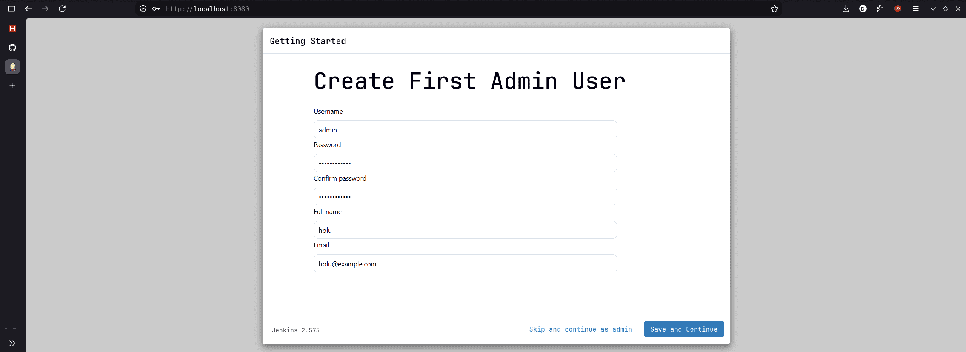Click Skip and continue as admin
Screen dimensions: 966x352
coord(580,329)
